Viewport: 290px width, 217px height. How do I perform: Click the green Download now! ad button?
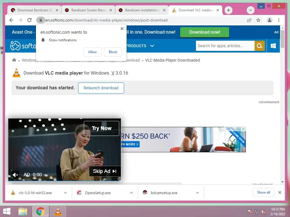204,32
